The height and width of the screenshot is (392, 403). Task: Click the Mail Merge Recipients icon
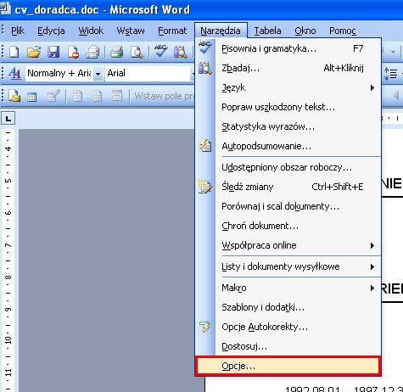tap(53, 96)
